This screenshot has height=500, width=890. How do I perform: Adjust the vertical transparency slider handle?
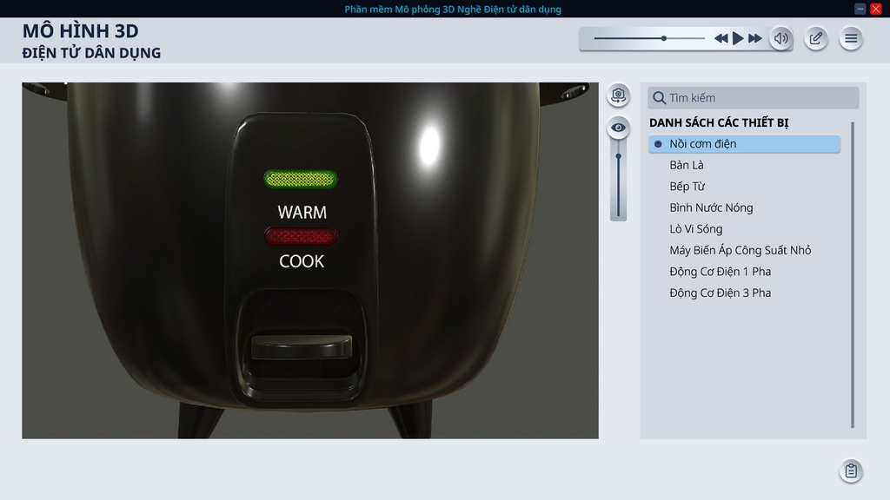(x=618, y=156)
